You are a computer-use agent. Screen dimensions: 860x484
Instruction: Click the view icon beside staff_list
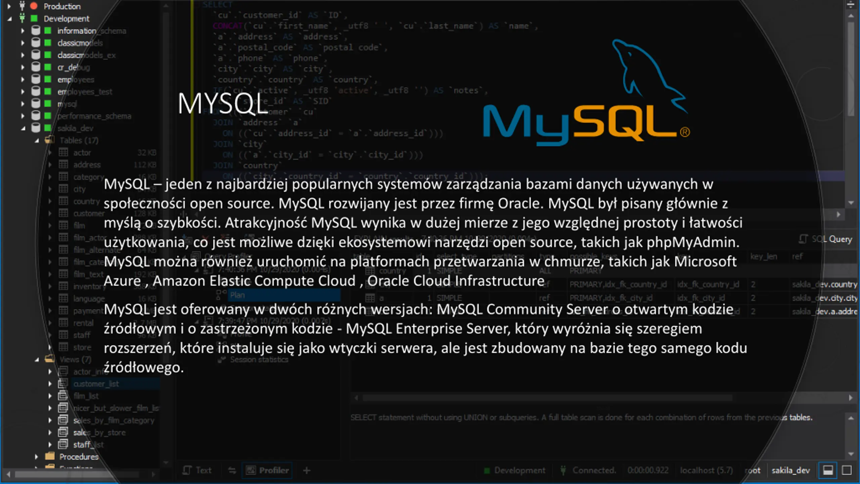coord(63,444)
